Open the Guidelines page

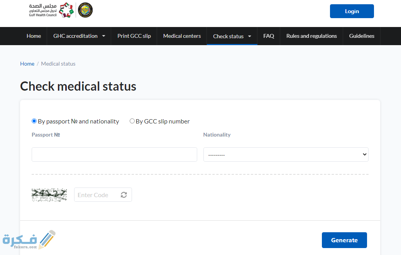pyautogui.click(x=362, y=36)
